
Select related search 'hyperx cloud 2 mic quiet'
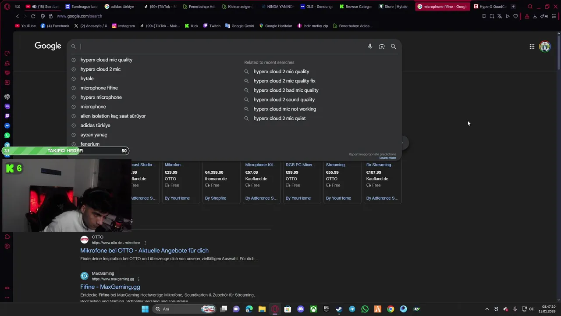280,118
